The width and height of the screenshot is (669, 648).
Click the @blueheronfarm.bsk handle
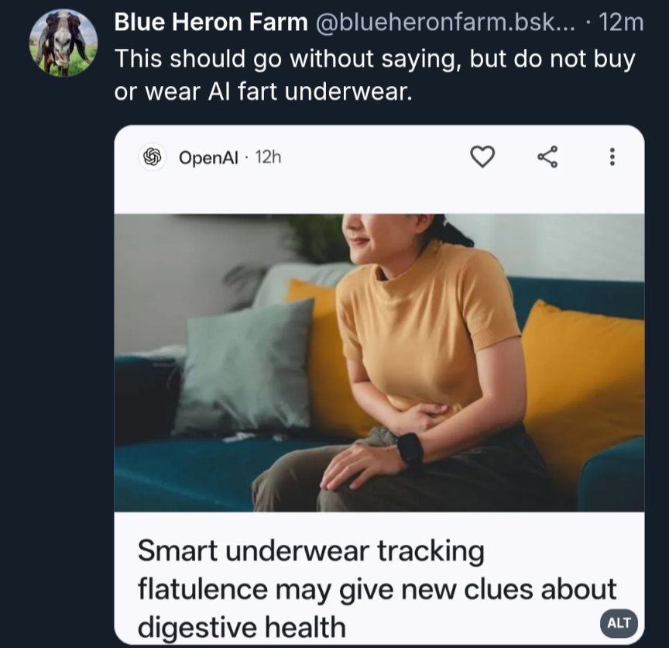pos(445,22)
